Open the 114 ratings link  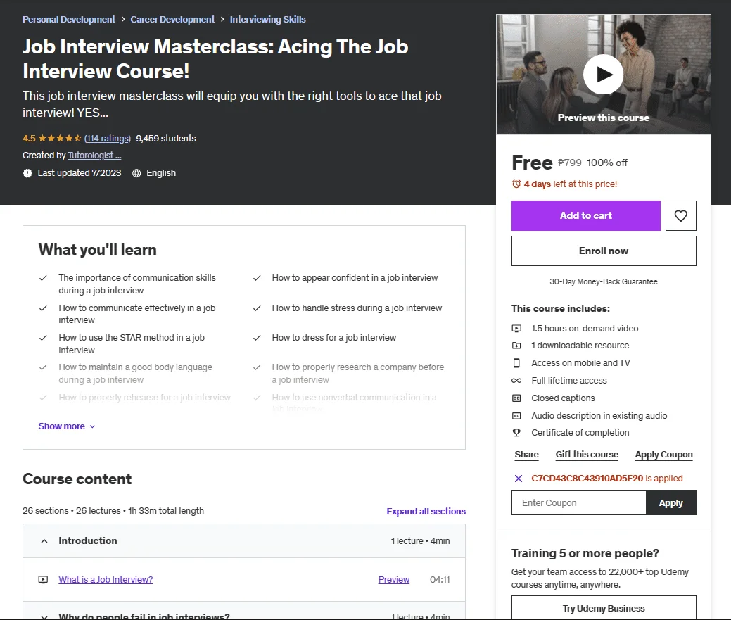tap(108, 139)
